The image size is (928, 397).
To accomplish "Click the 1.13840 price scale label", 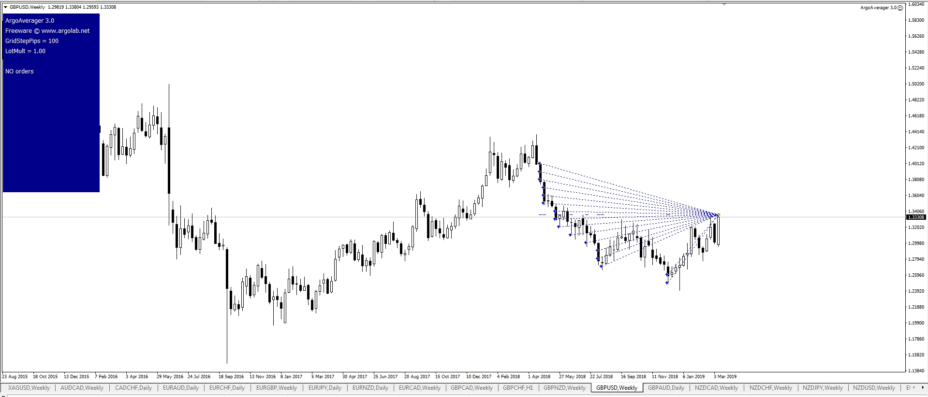I will [917, 371].
